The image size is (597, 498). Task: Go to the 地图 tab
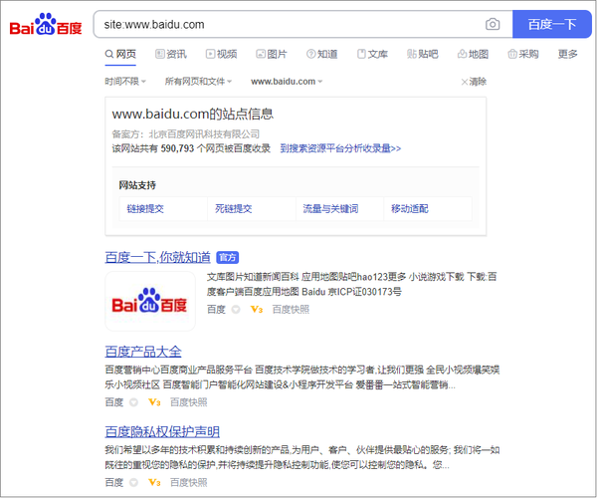pos(473,54)
